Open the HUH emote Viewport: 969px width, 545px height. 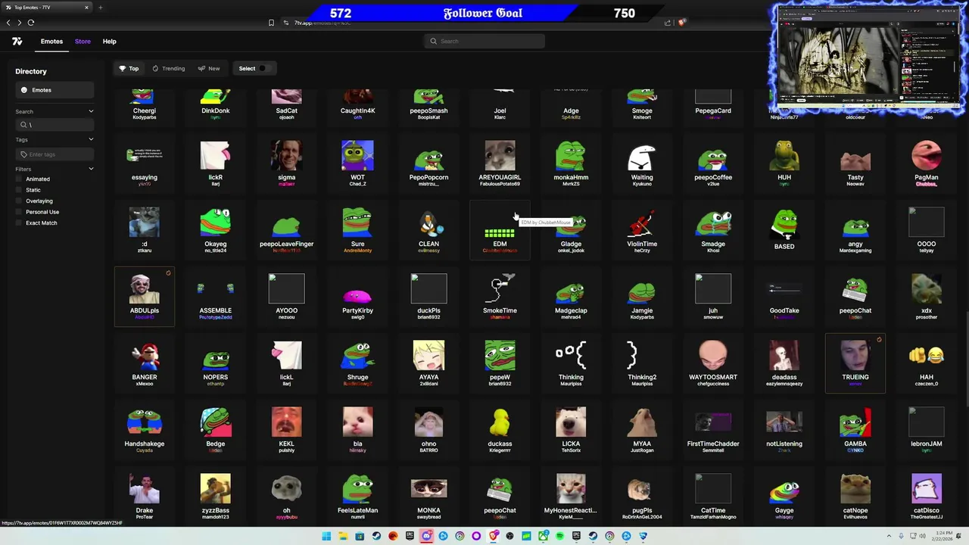click(784, 163)
